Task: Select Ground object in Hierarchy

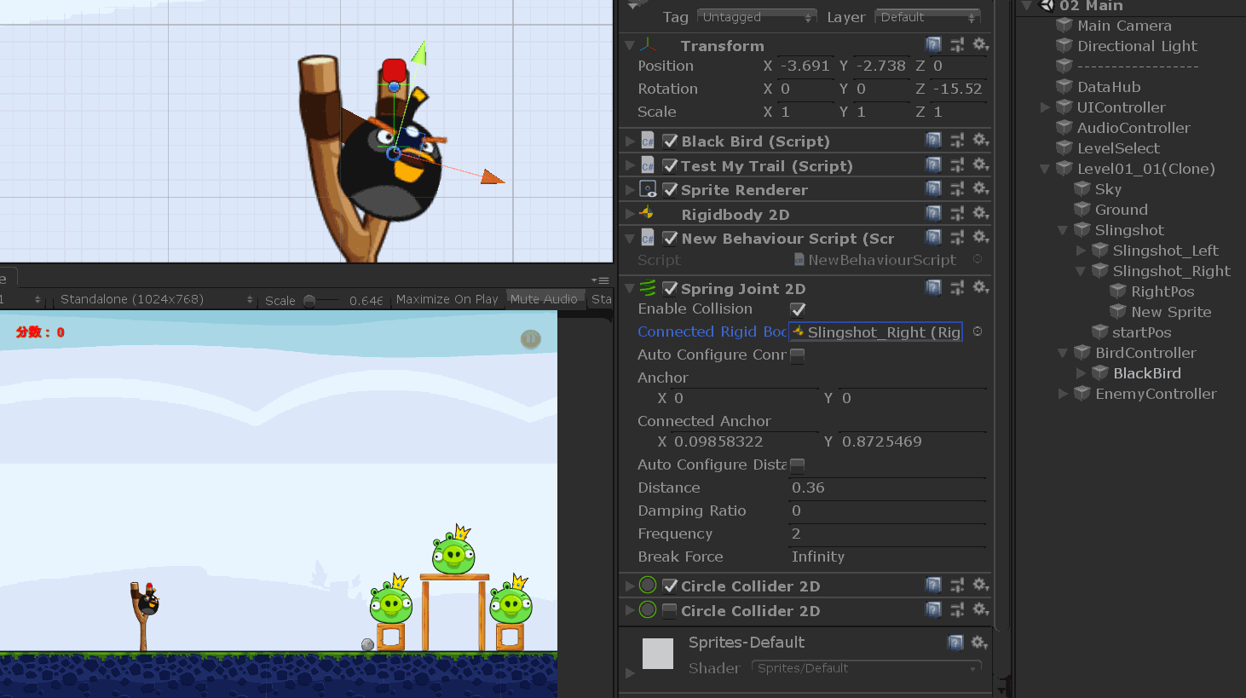Action: click(1122, 210)
